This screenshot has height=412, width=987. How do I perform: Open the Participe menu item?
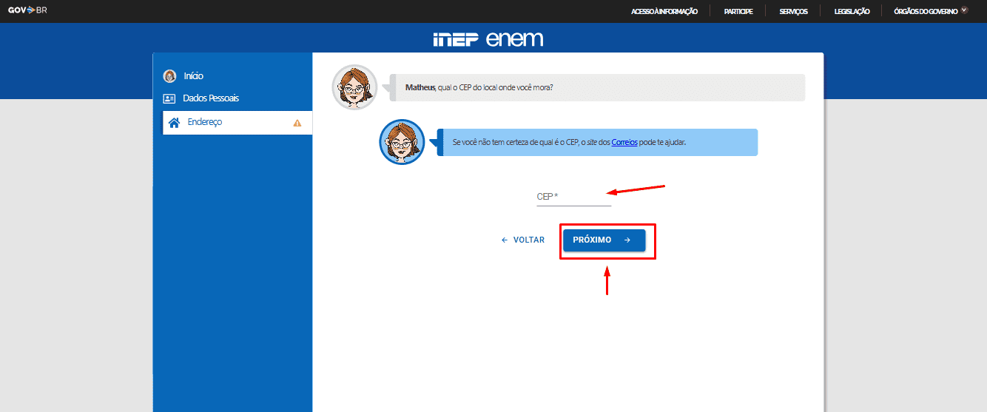738,11
